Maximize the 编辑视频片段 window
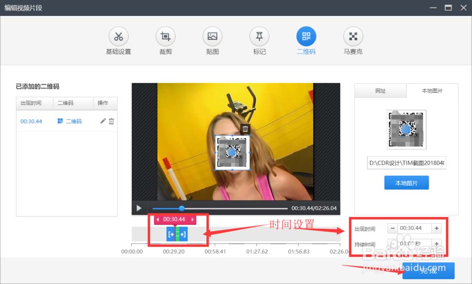The image size is (472, 284). (448, 8)
